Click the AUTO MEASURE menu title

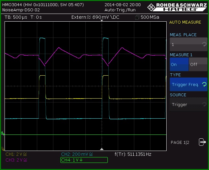[x=185, y=22]
